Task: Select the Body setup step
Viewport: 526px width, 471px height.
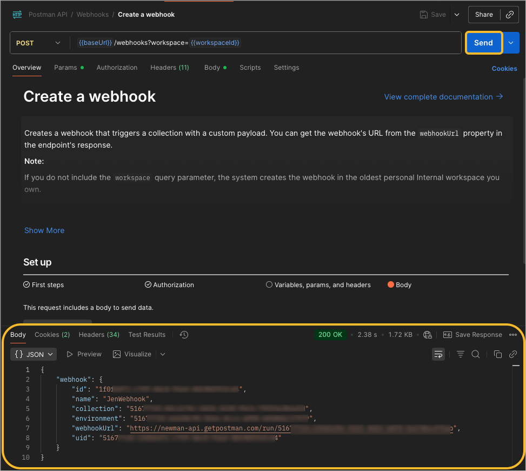Action: [x=399, y=285]
